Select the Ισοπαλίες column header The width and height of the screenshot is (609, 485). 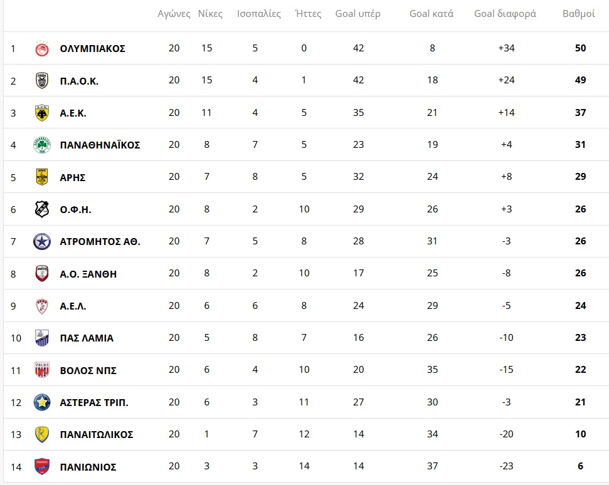[x=259, y=14]
